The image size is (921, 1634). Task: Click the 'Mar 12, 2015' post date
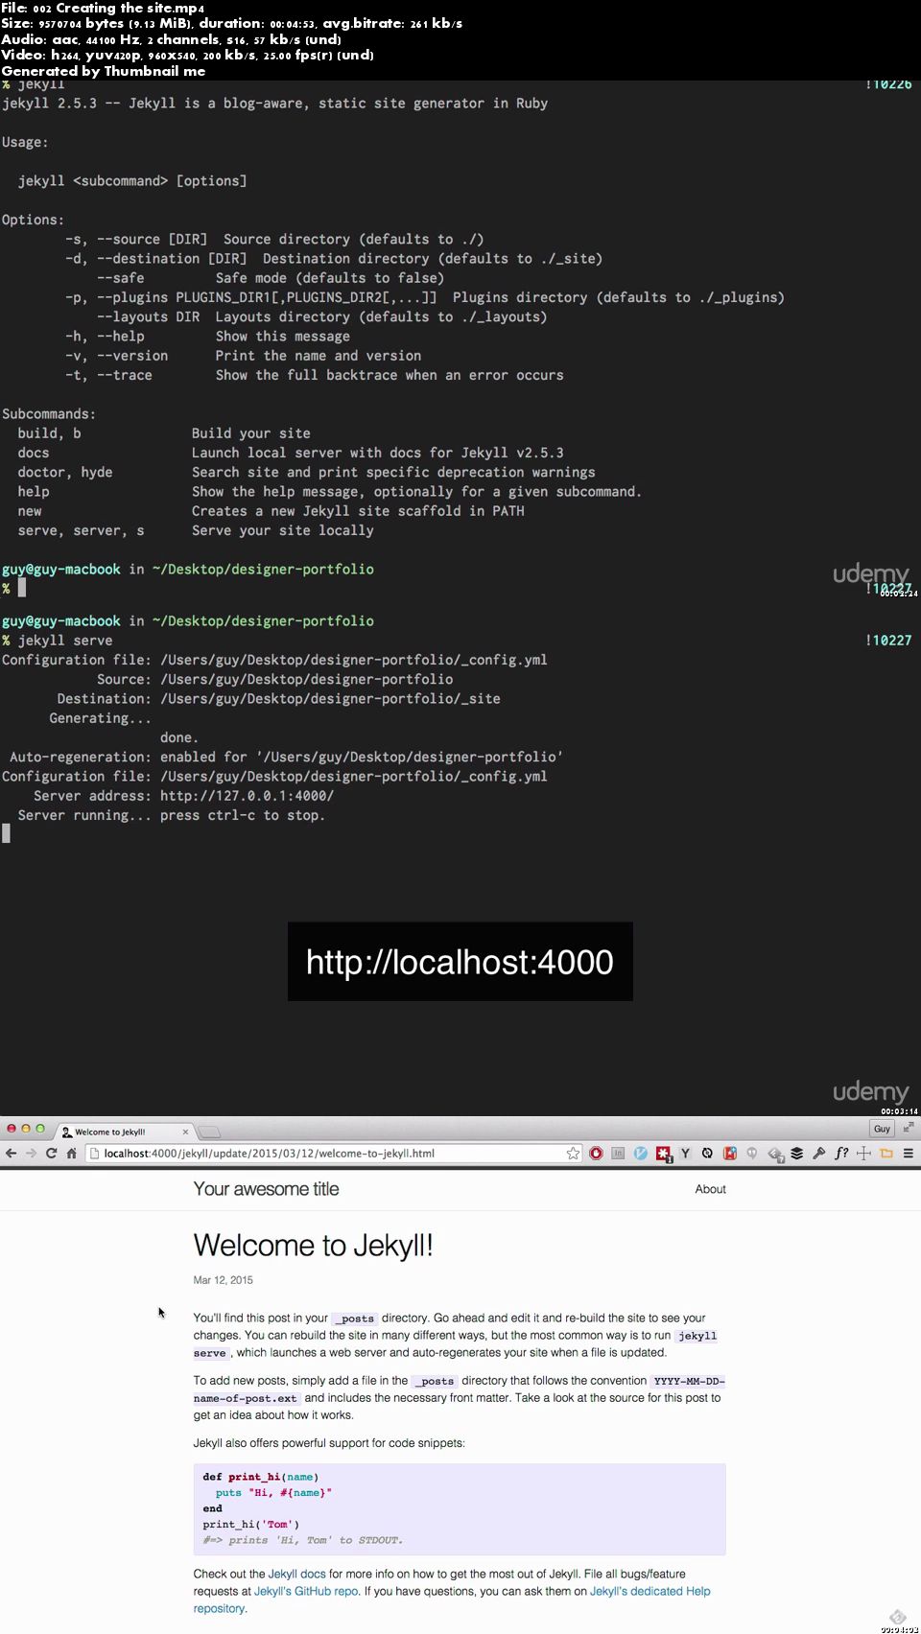tap(223, 1280)
